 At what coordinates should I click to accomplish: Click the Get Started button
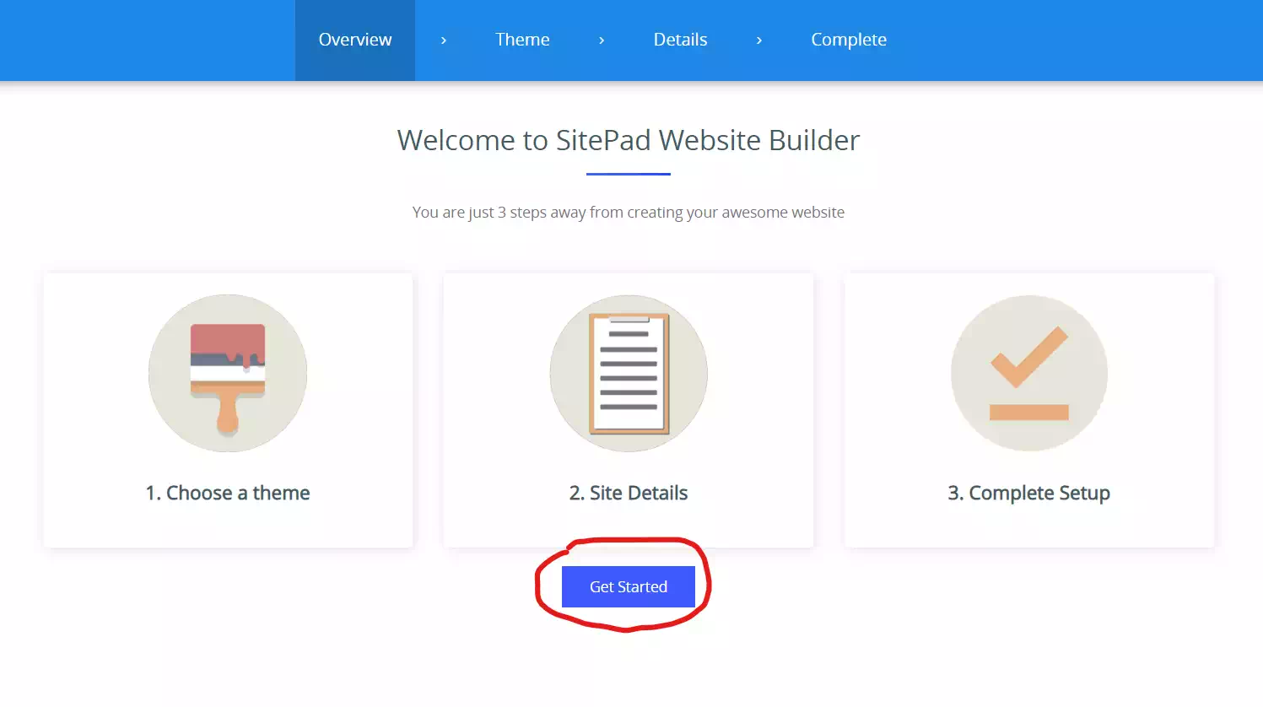coord(629,586)
